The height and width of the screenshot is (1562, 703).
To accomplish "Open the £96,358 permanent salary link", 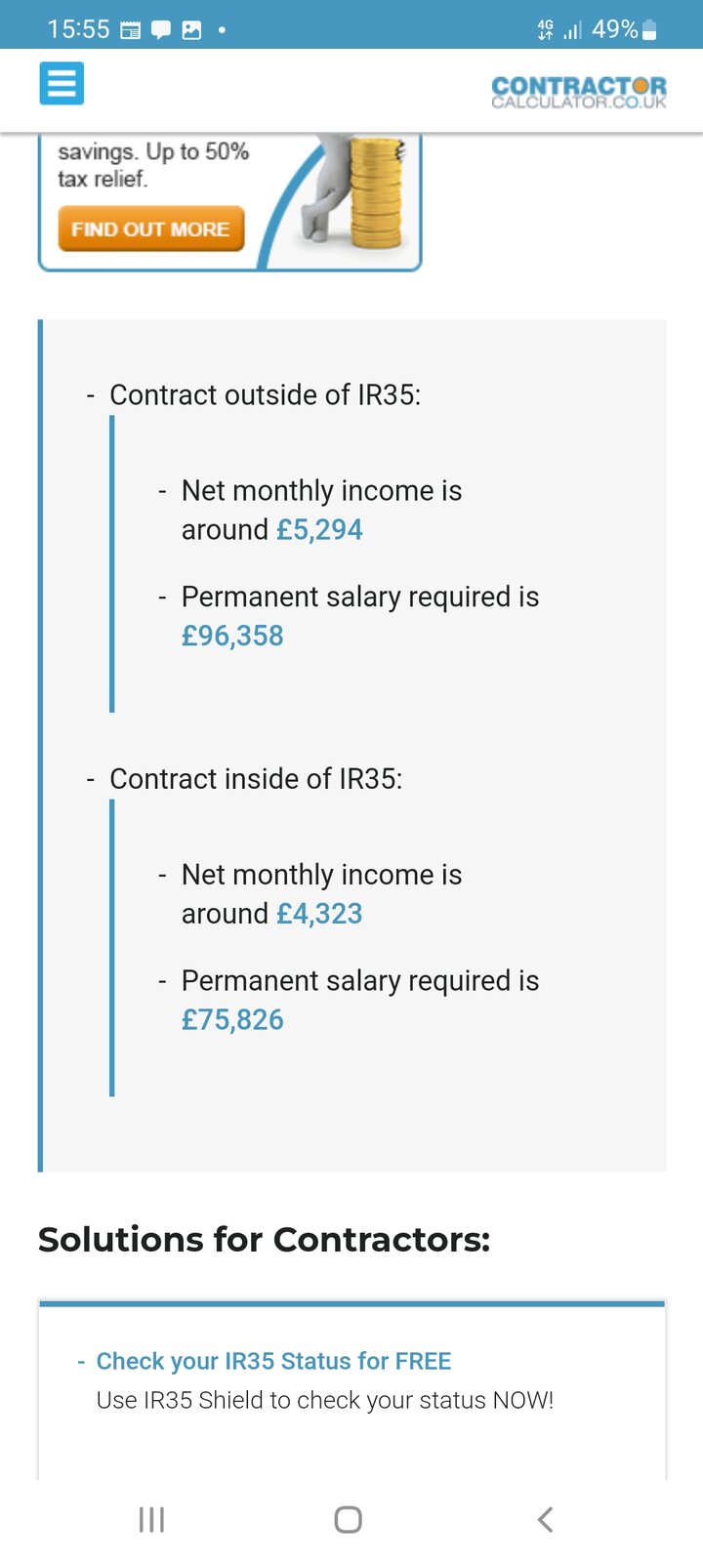I will click(232, 637).
